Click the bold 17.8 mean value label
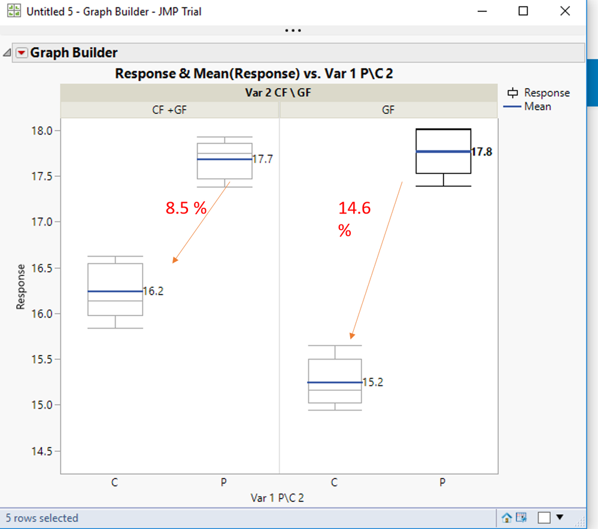The width and height of the screenshot is (598, 529). point(482,152)
